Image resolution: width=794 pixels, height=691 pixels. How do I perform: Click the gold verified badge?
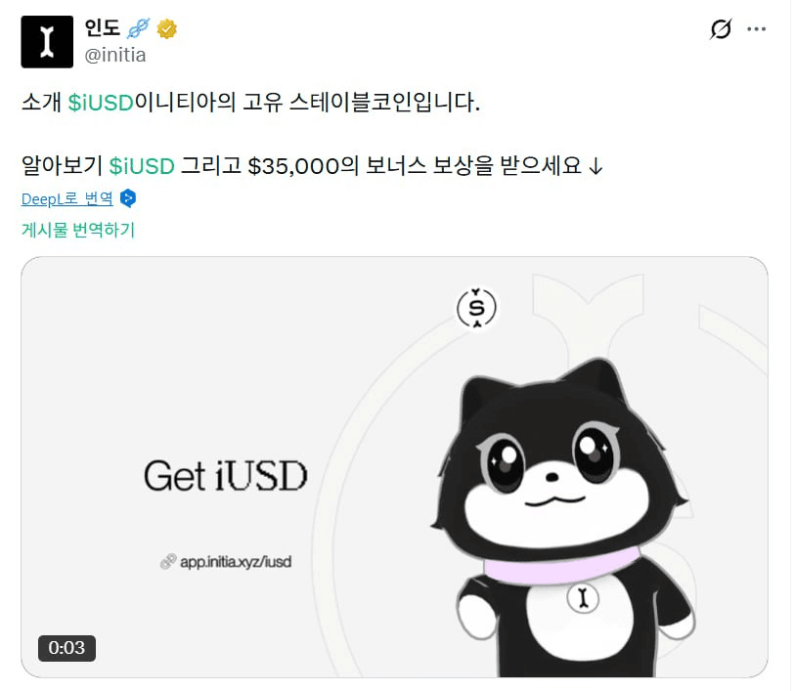click(166, 28)
